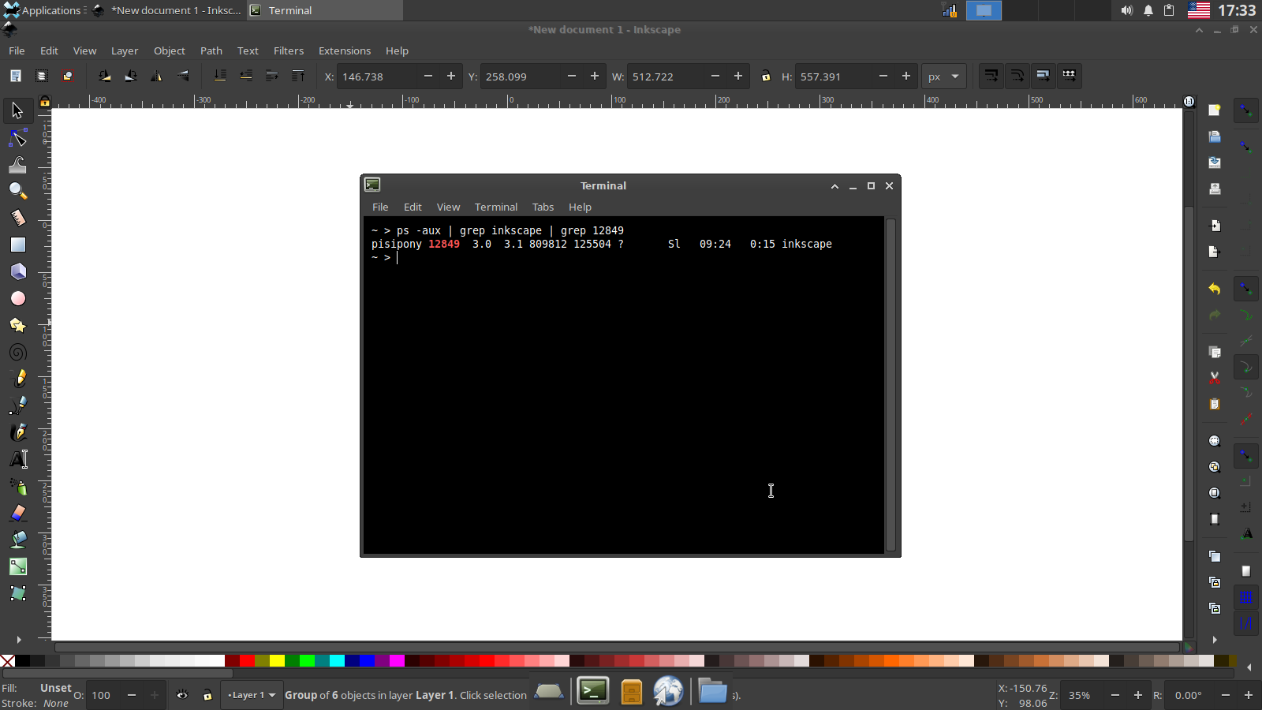Open the Applications menu
The image size is (1262, 710).
pos(43,10)
